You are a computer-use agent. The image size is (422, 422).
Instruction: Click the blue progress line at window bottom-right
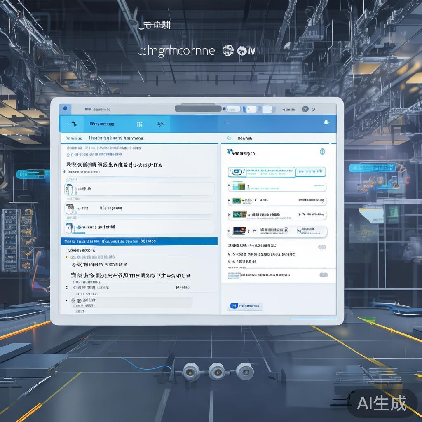point(313,319)
